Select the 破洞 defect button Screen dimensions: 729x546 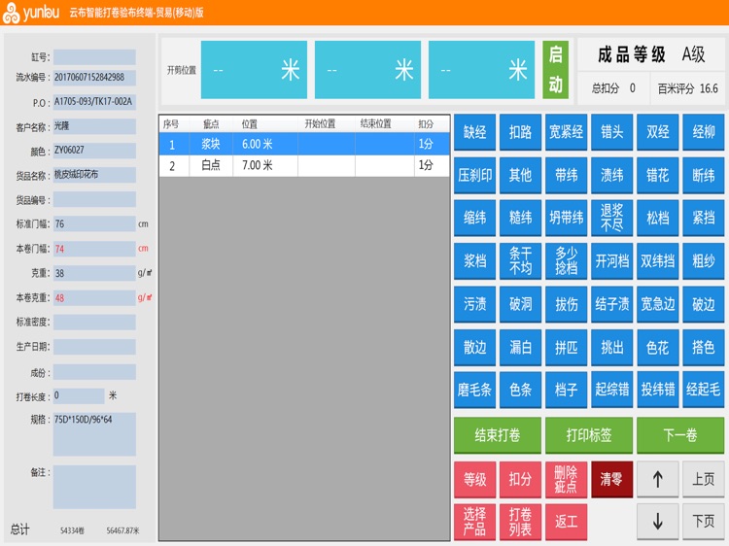click(x=520, y=304)
